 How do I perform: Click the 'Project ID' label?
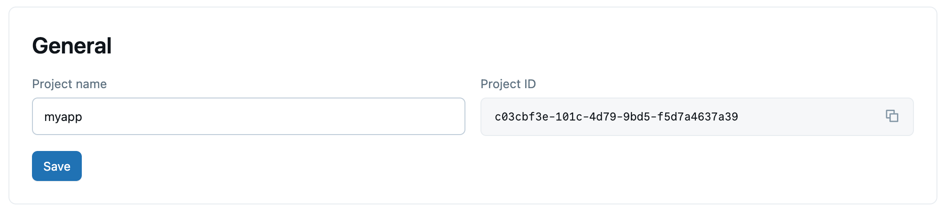(x=508, y=84)
